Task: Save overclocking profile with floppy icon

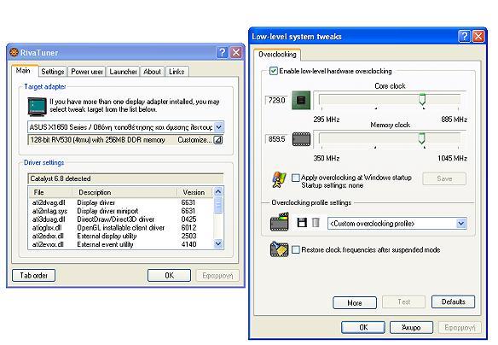Action: [302, 223]
